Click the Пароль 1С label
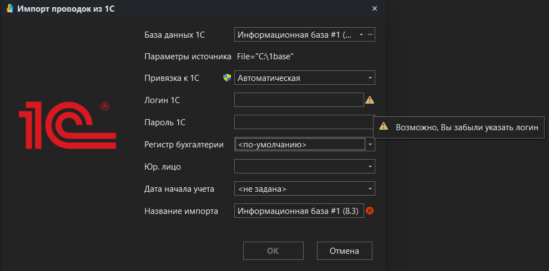This screenshot has width=549, height=271. coord(165,122)
